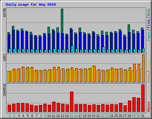152x119 pixels.
Task: Click the blue Files bar for day 2
Action: 14,39
